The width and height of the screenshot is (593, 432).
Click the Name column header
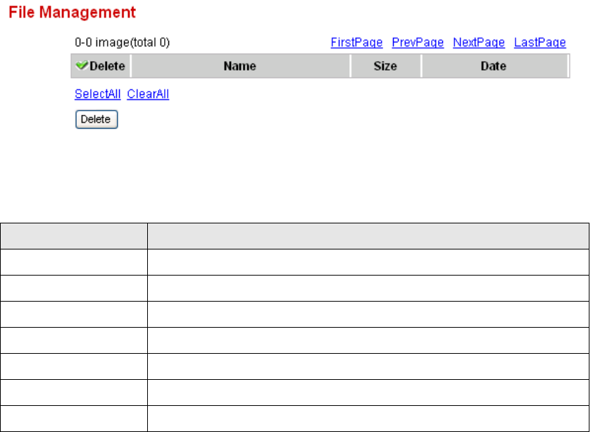click(x=239, y=66)
